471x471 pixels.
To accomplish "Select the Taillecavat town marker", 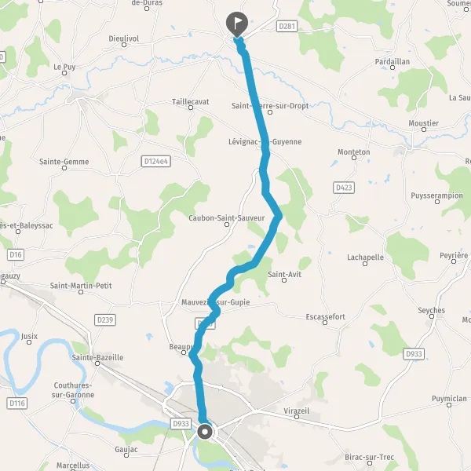I will coord(191,108).
